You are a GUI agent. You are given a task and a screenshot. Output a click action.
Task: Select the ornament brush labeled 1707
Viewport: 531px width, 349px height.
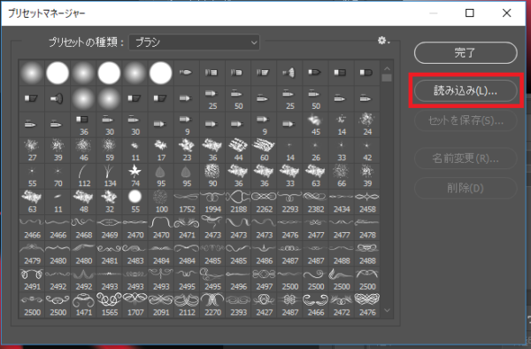135,305
